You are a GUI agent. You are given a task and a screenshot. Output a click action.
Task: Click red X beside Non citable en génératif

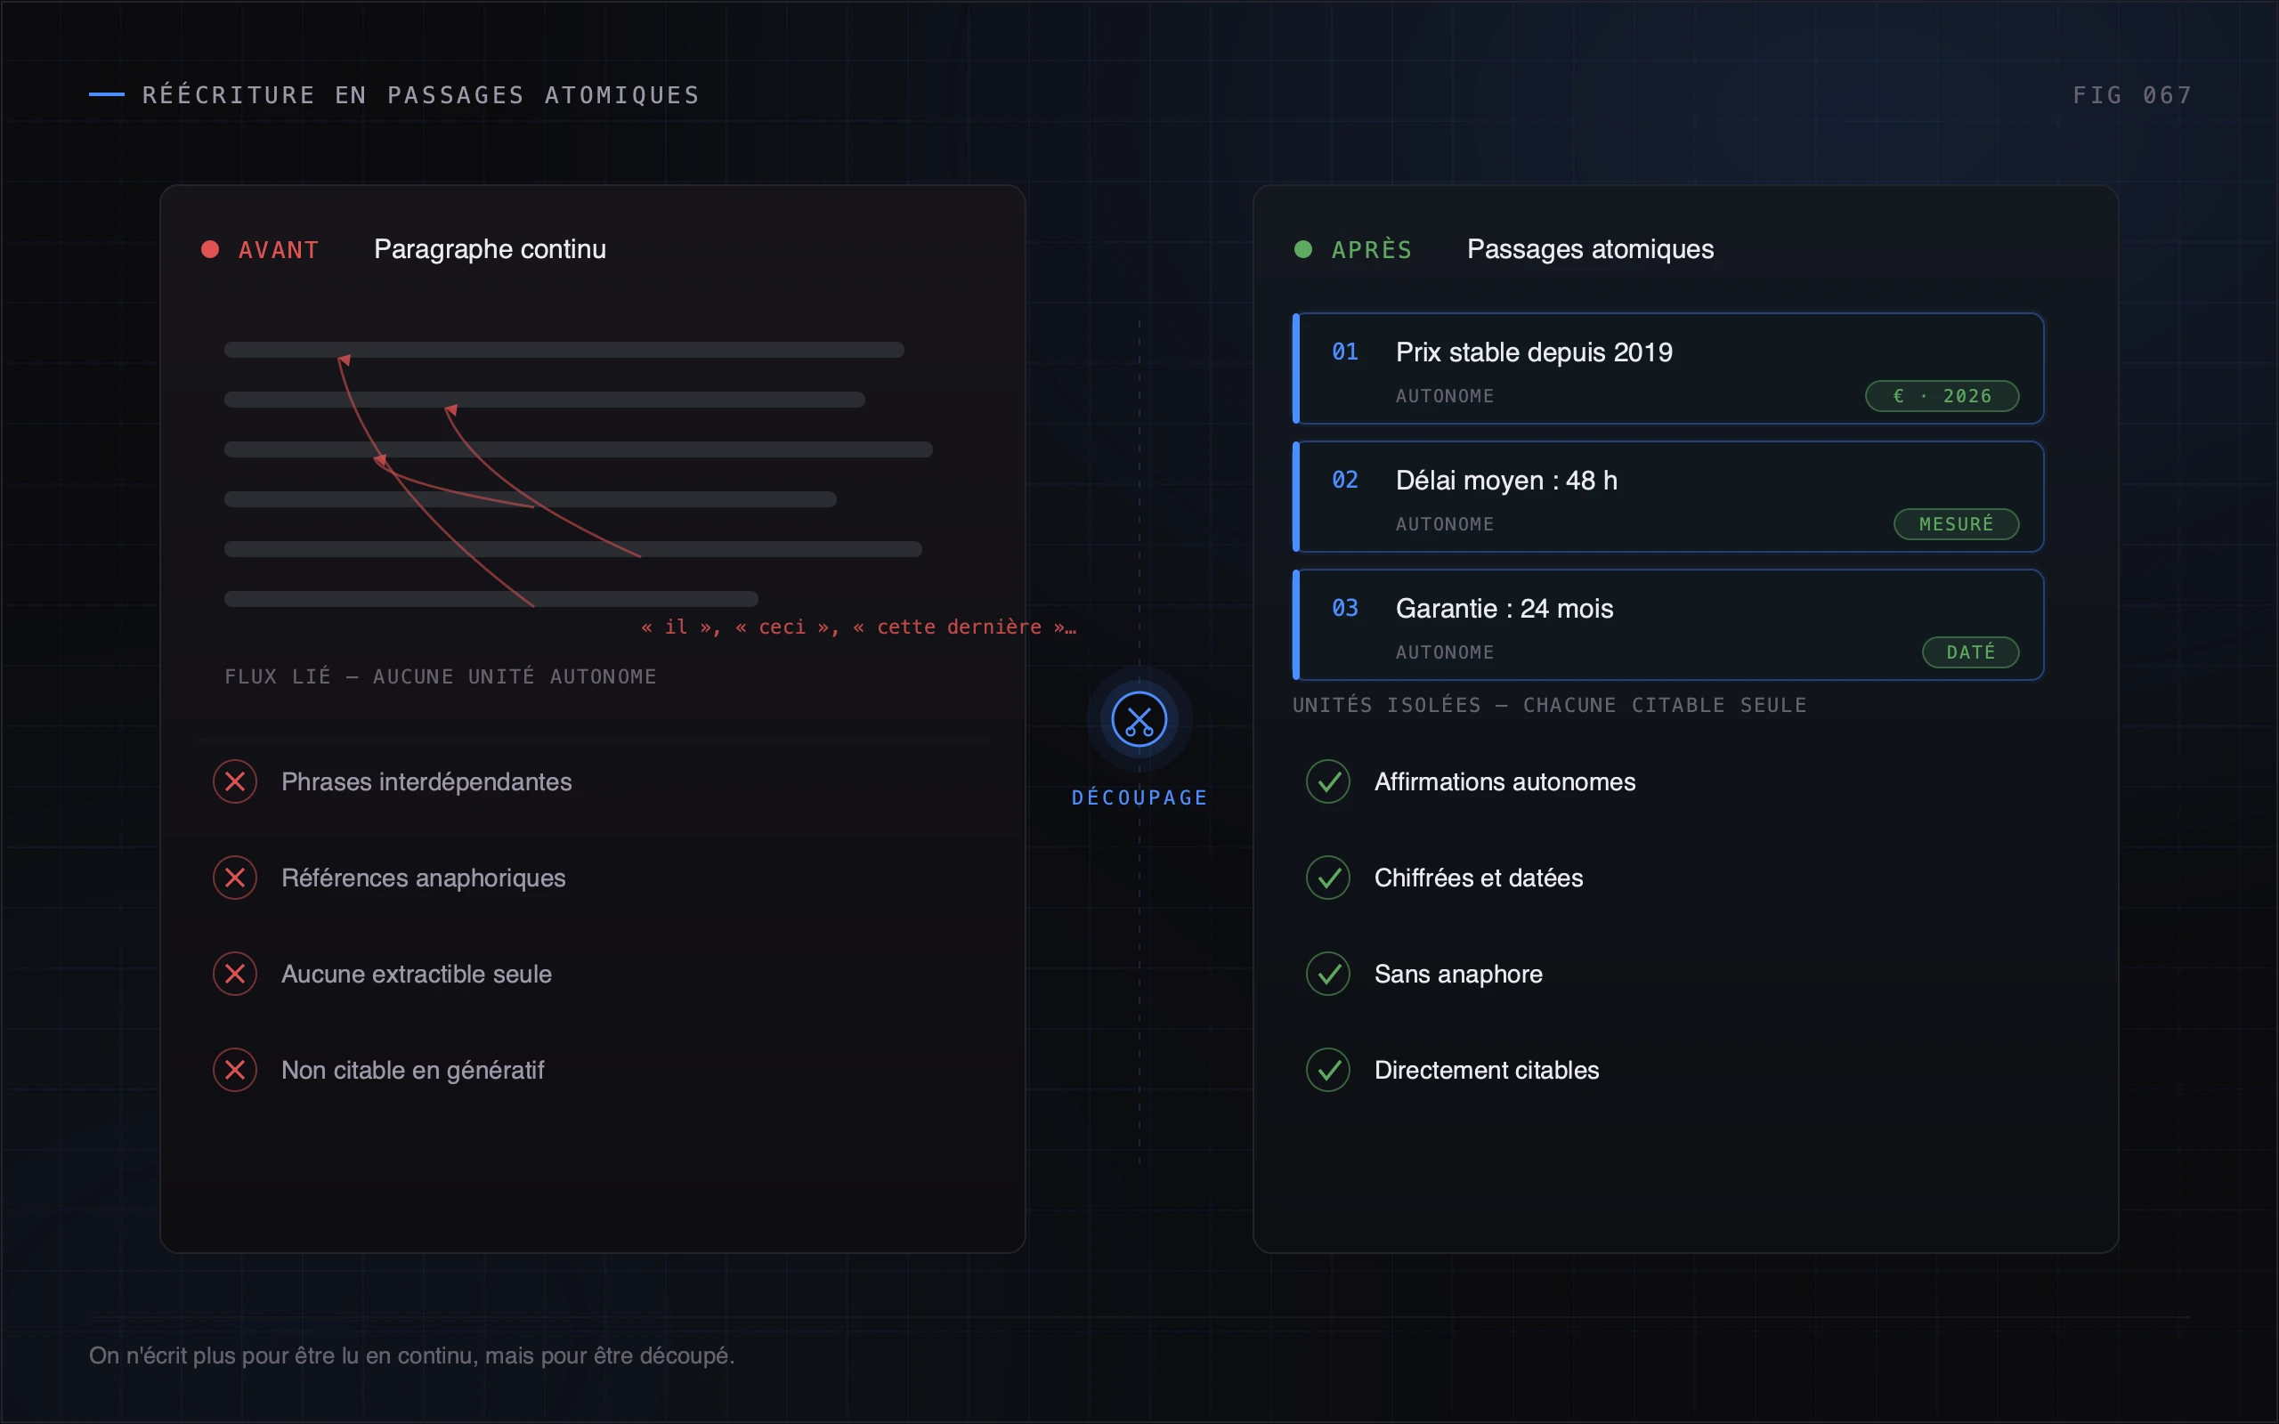[235, 1070]
